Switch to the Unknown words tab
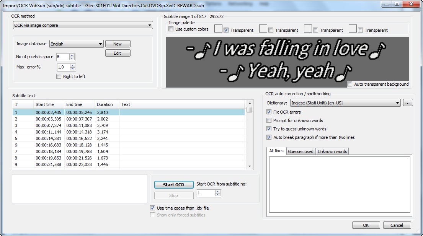423x236 pixels. [332, 151]
